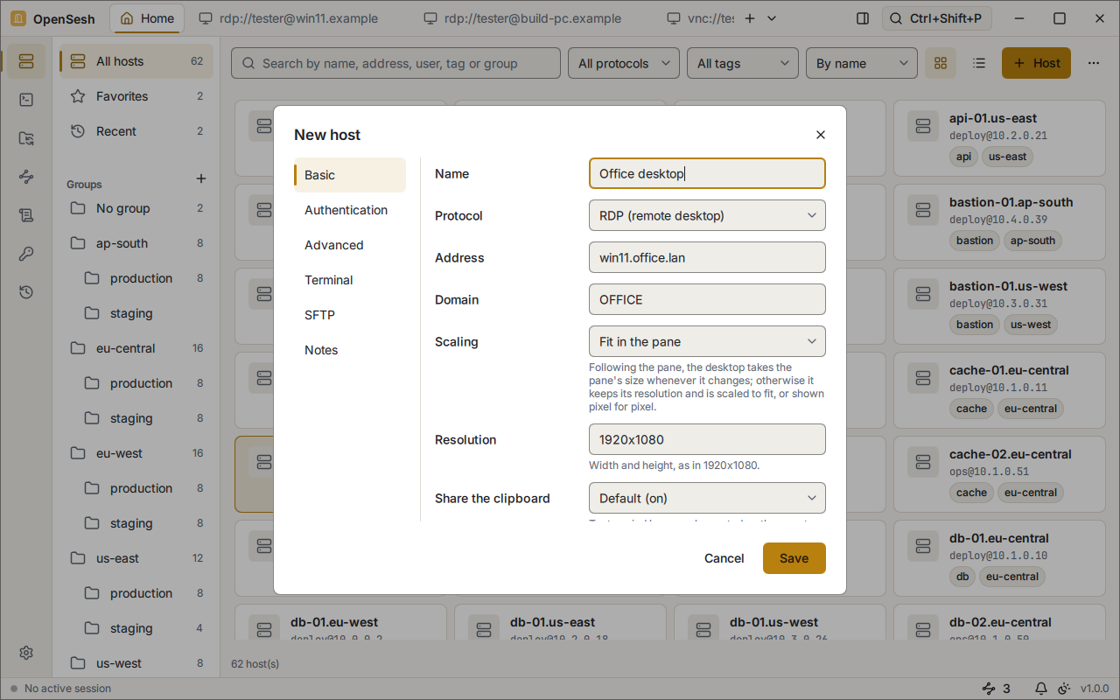Open the All tags filter
Screen dimensions: 1120x700
[x=743, y=63]
